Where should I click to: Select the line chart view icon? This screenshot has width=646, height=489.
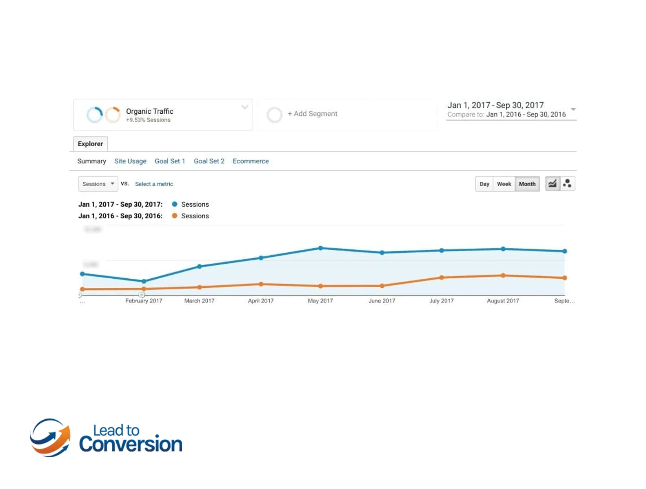pos(553,184)
